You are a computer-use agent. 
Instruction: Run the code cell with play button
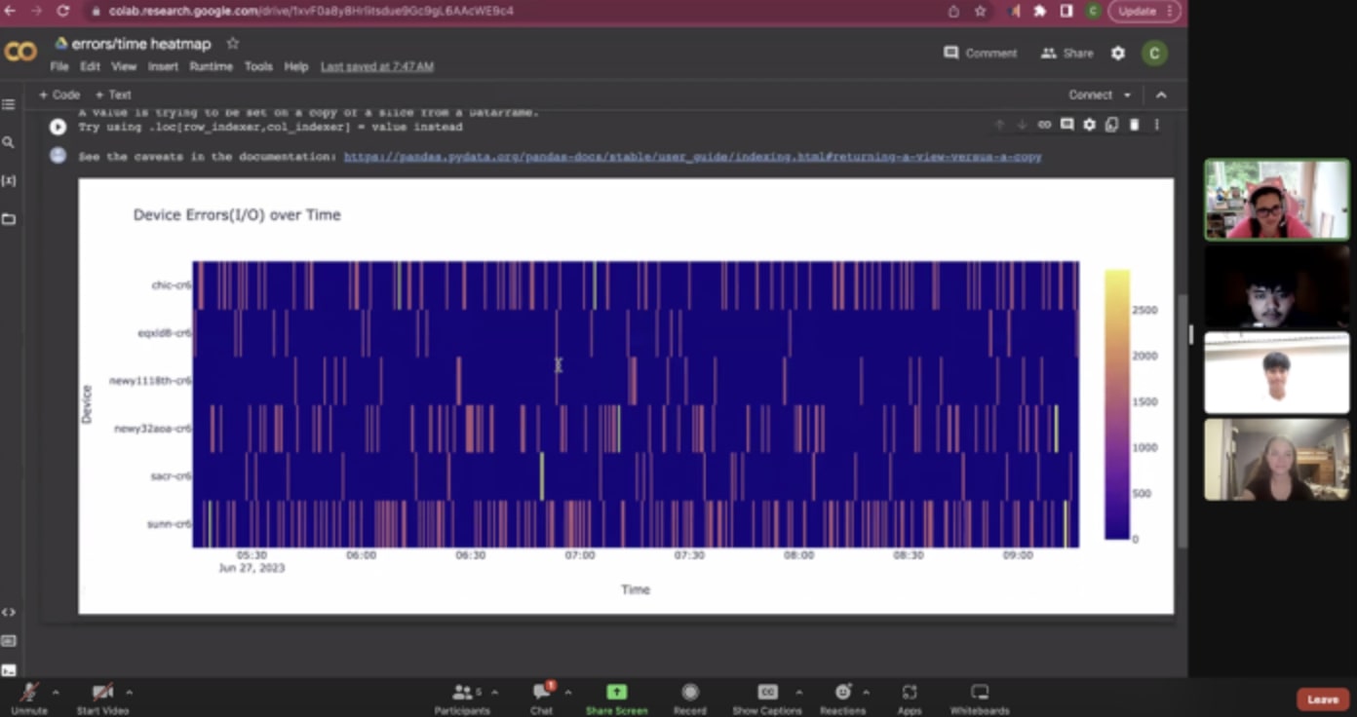tap(58, 127)
